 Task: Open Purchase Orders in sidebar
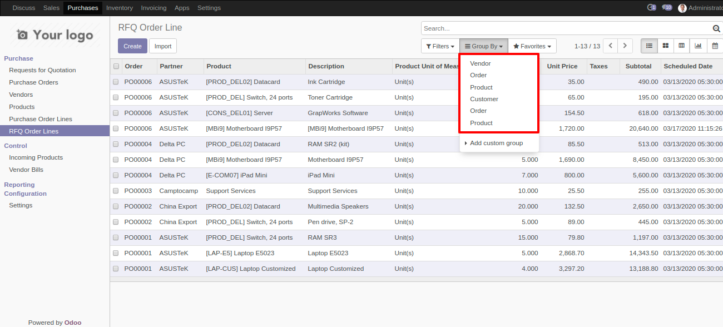pos(33,82)
